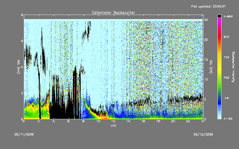Click the 'Ceilometer Backscatter' plot title
This screenshot has height=149, width=239.
click(114, 13)
